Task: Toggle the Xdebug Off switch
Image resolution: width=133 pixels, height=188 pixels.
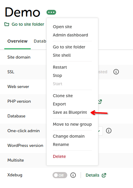Action: pyautogui.click(x=60, y=175)
